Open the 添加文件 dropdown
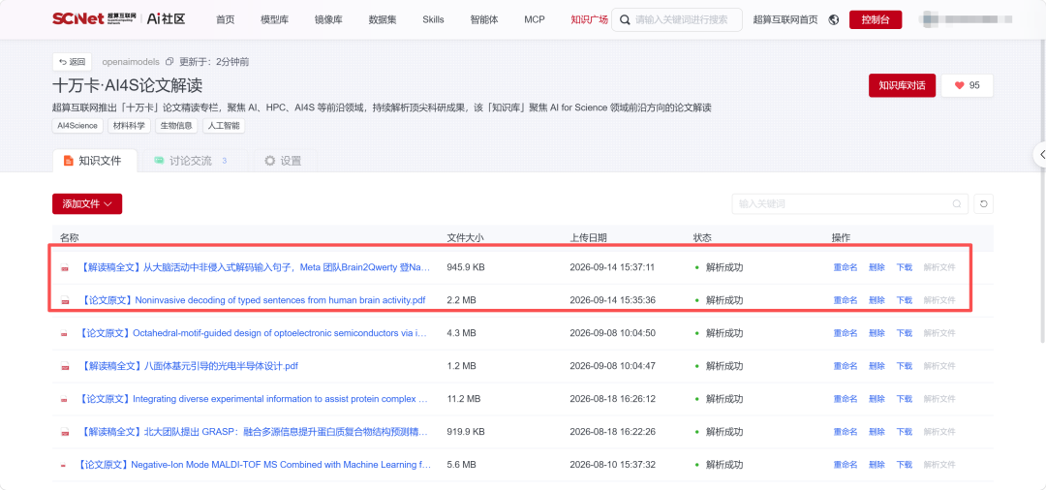 87,204
